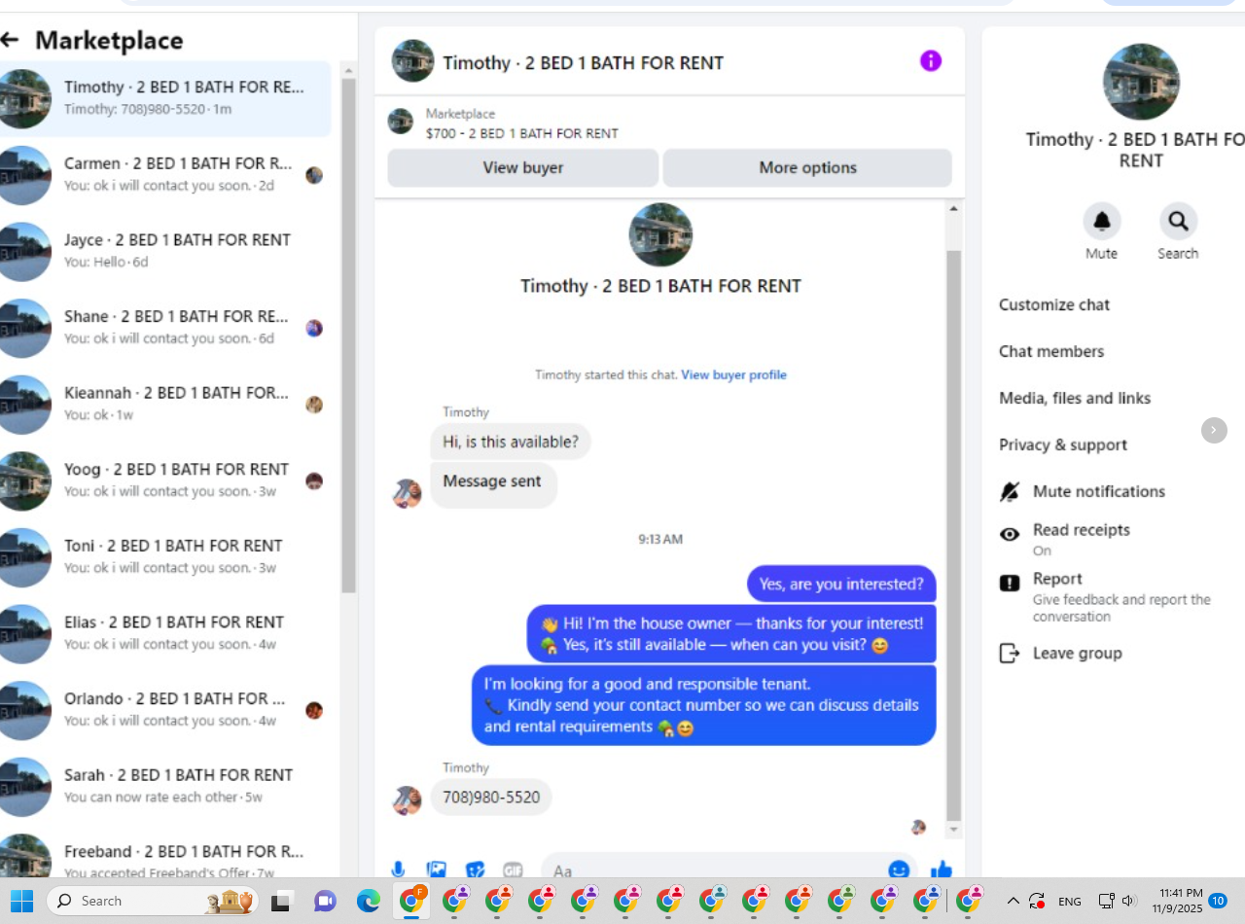Click the View buyer button
1245x924 pixels.
pyautogui.click(x=523, y=167)
